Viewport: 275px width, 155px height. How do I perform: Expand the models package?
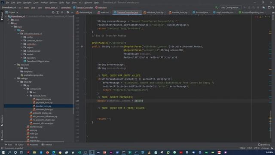pyautogui.click(x=21, y=54)
